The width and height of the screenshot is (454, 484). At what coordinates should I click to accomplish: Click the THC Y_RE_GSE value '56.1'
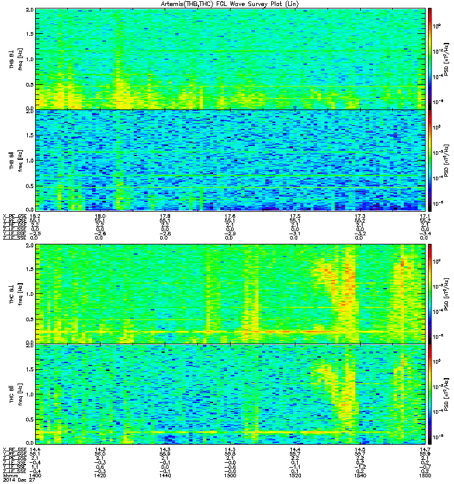[35, 454]
